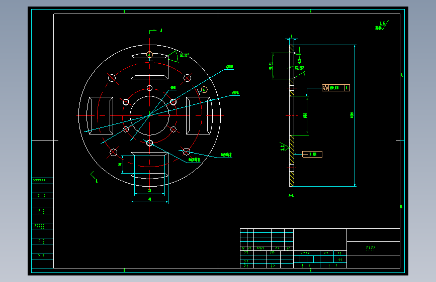The image size is (436, 282).
Task: Select the upper-left small inner-ring hole
Action: pyautogui.click(x=126, y=102)
